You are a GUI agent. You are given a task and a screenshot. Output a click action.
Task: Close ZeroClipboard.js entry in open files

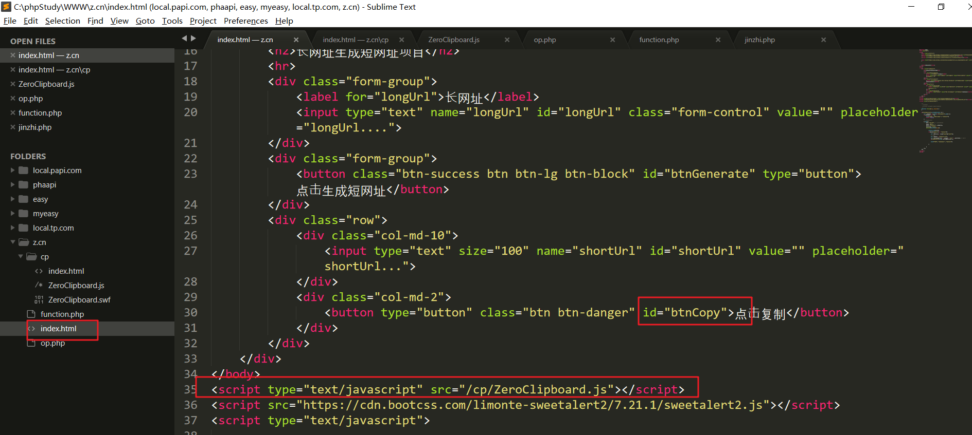pyautogui.click(x=12, y=84)
